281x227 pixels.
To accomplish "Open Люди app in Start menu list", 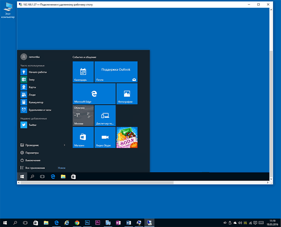I will (x=28, y=95).
